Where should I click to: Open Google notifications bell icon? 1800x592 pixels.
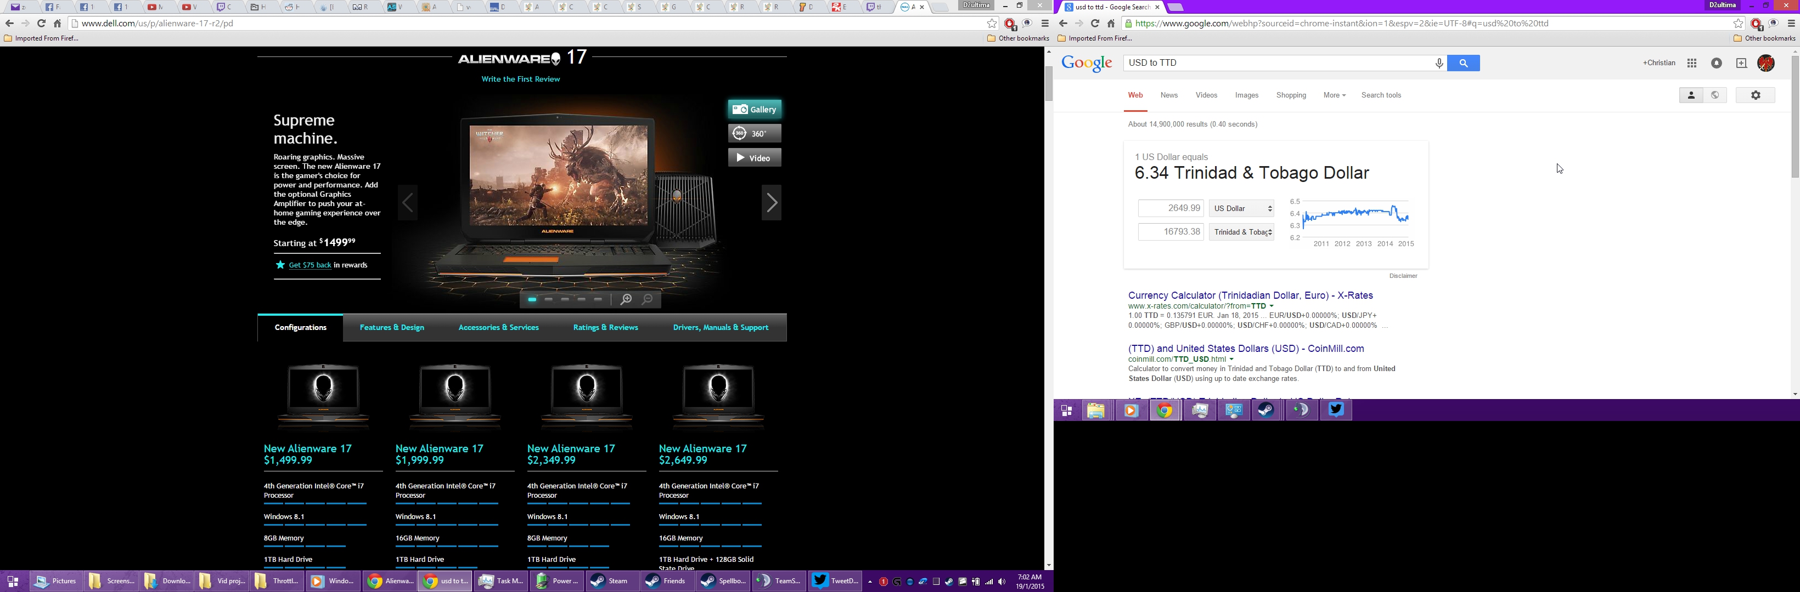(x=1716, y=64)
